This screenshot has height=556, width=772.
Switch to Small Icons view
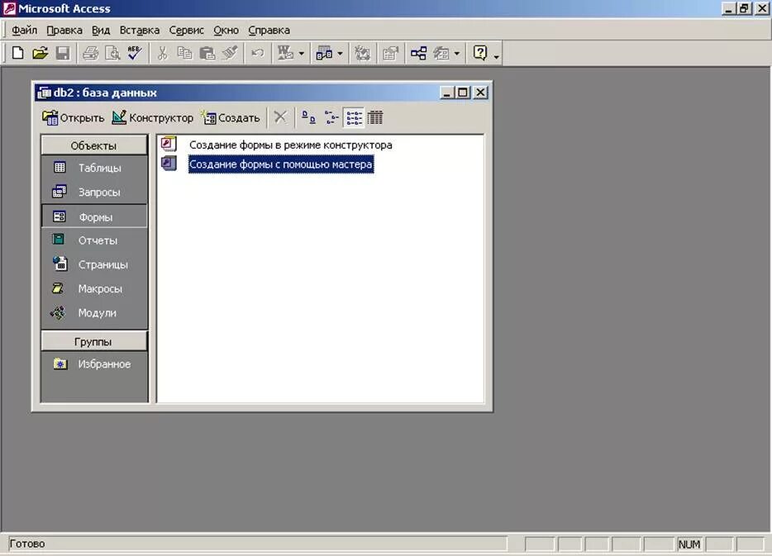[x=331, y=117]
